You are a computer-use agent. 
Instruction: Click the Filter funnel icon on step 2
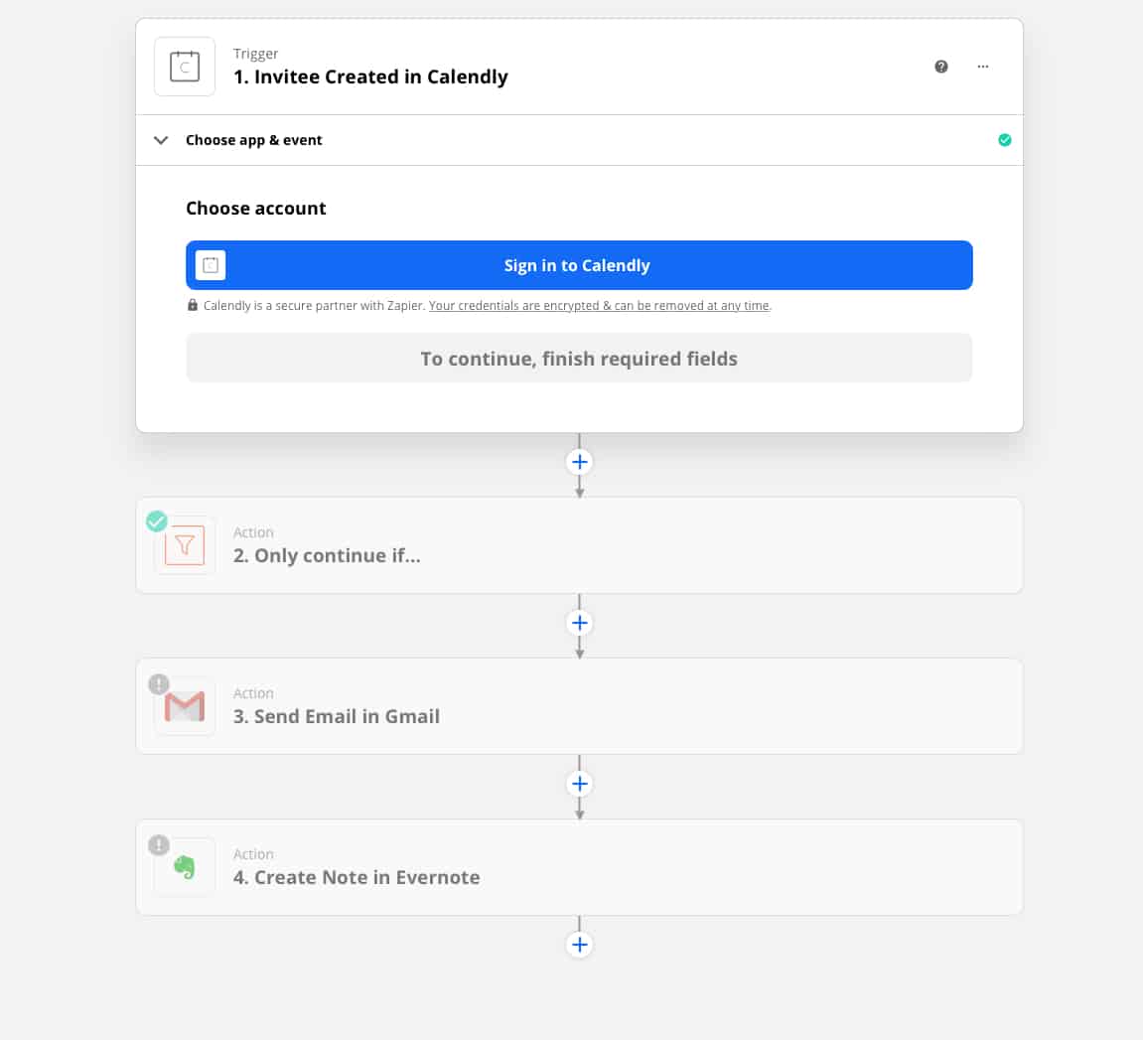185,544
